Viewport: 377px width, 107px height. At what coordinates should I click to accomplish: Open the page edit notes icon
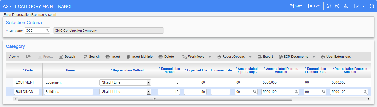pos(356,6)
